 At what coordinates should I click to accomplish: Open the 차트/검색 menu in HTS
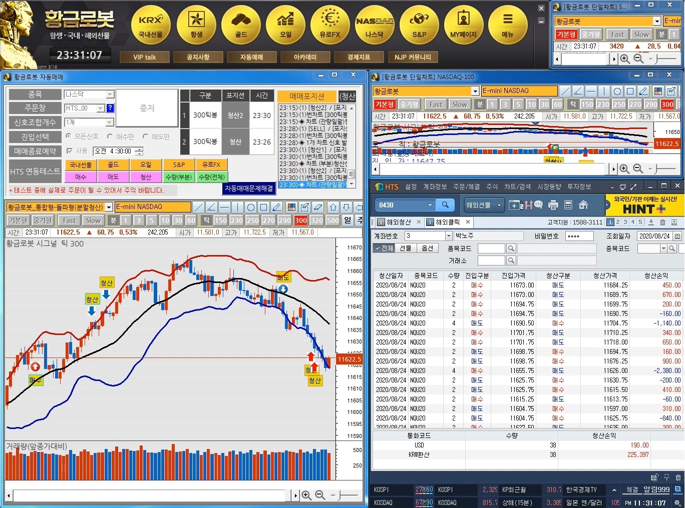tap(517, 186)
